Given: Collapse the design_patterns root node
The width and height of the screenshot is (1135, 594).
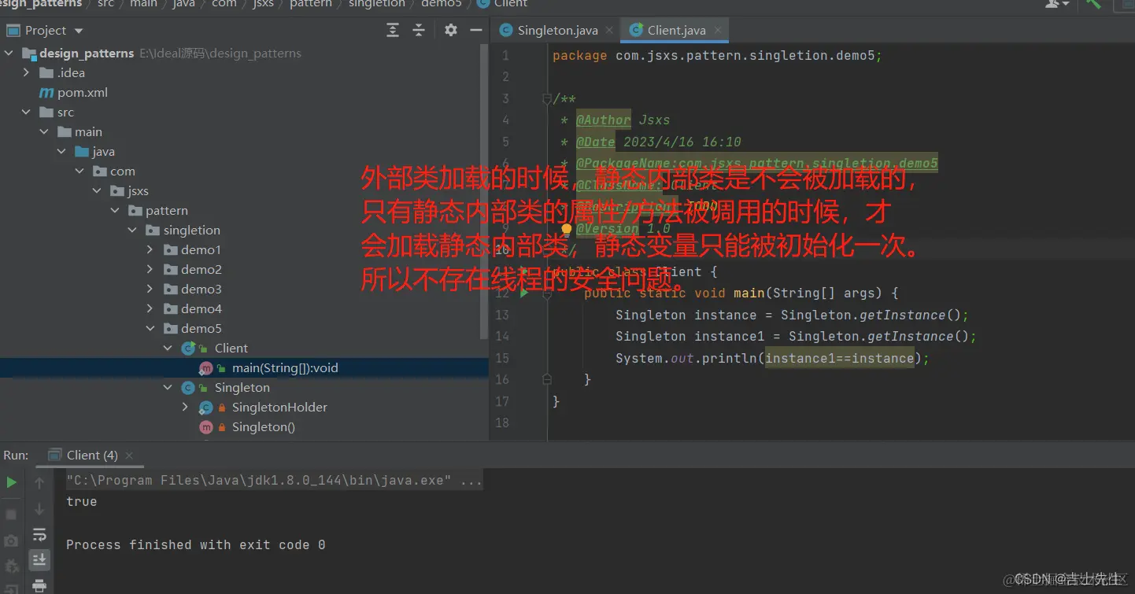Looking at the screenshot, I should 9,53.
